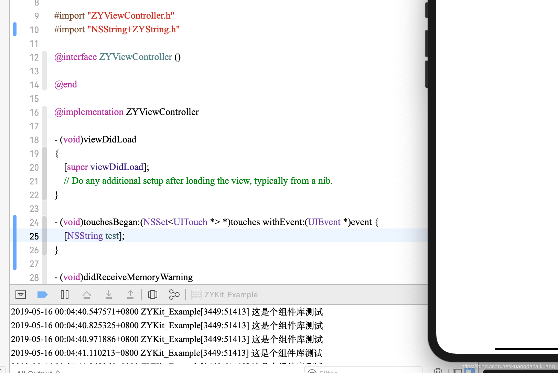
Task: Click the Step Into debug icon
Action: point(109,295)
